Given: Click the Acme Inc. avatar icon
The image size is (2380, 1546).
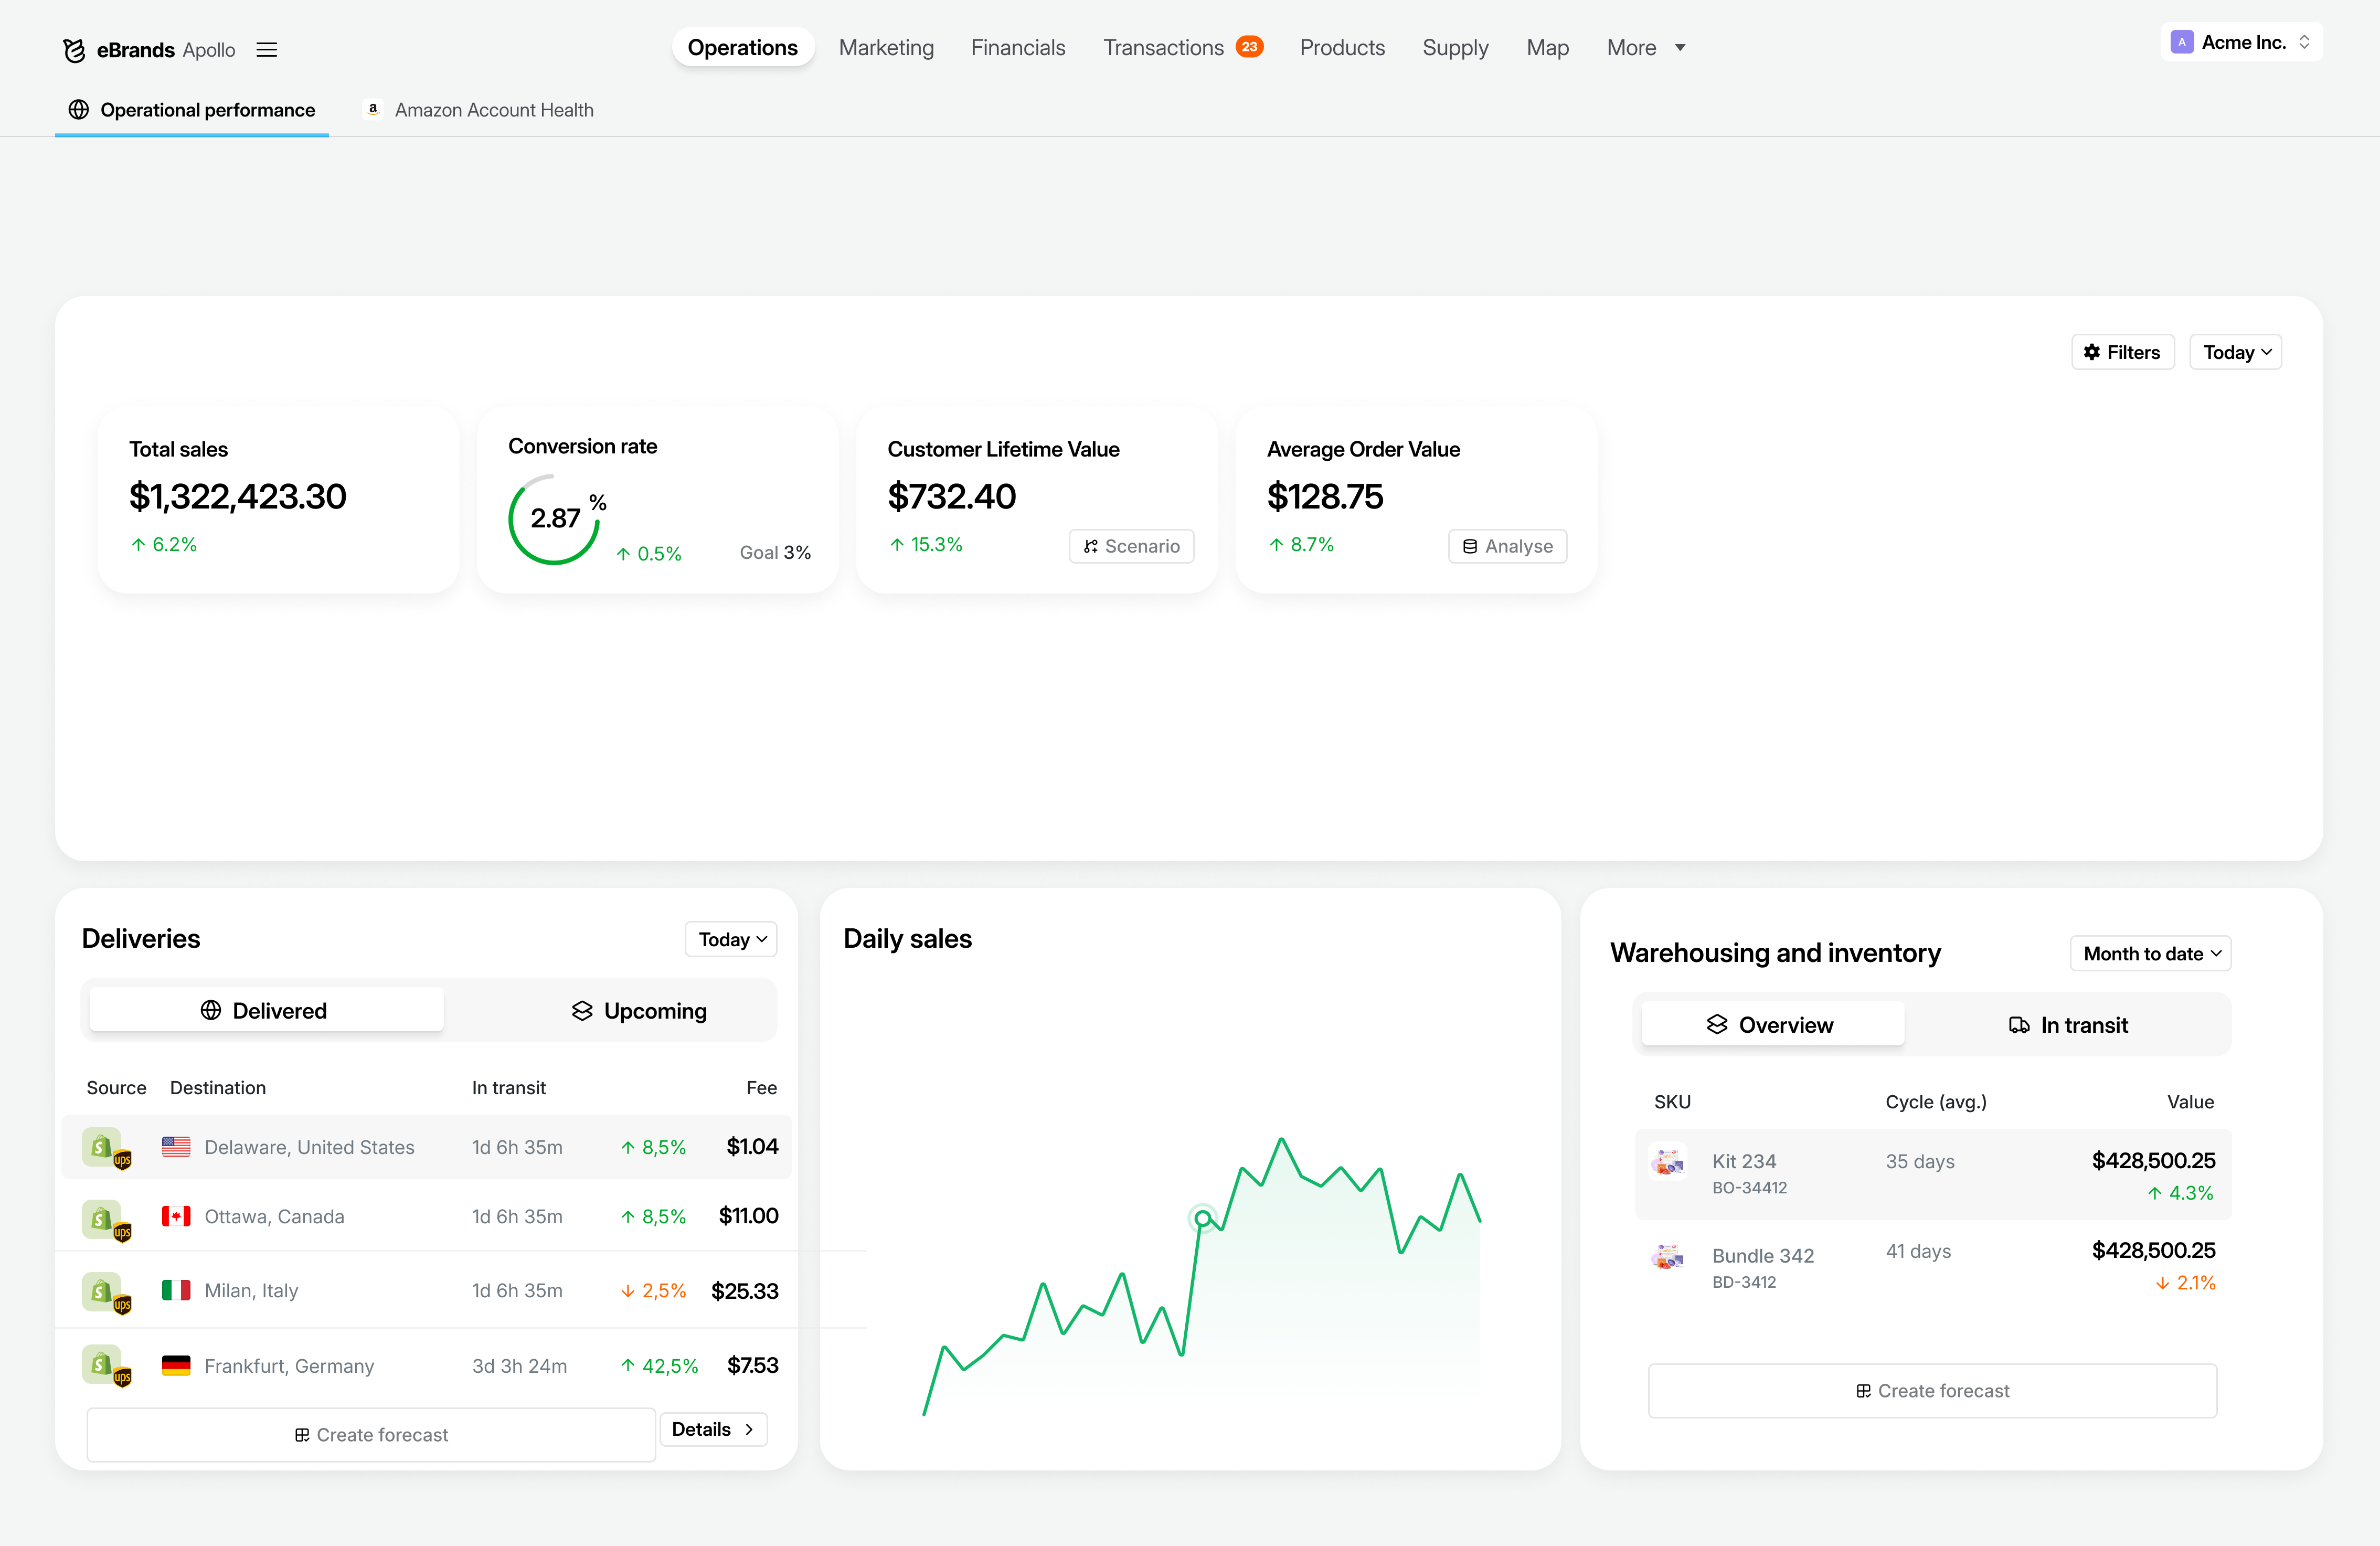Looking at the screenshot, I should [x=2182, y=42].
